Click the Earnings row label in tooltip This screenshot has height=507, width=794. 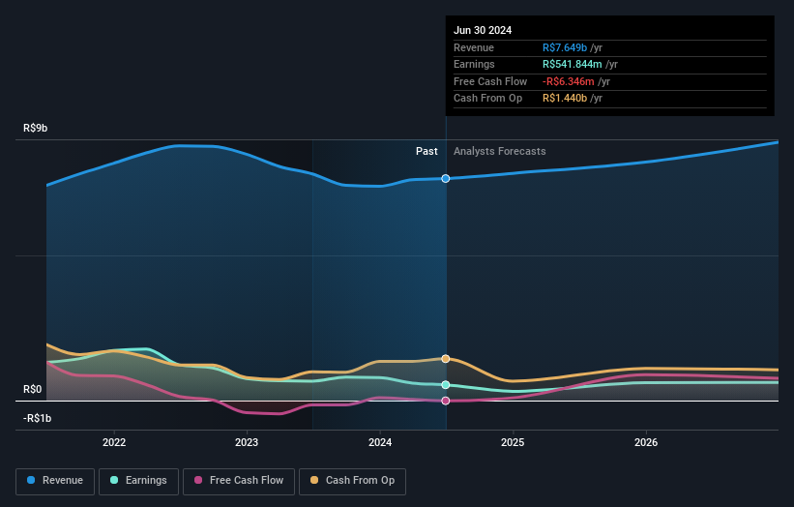[x=474, y=64]
